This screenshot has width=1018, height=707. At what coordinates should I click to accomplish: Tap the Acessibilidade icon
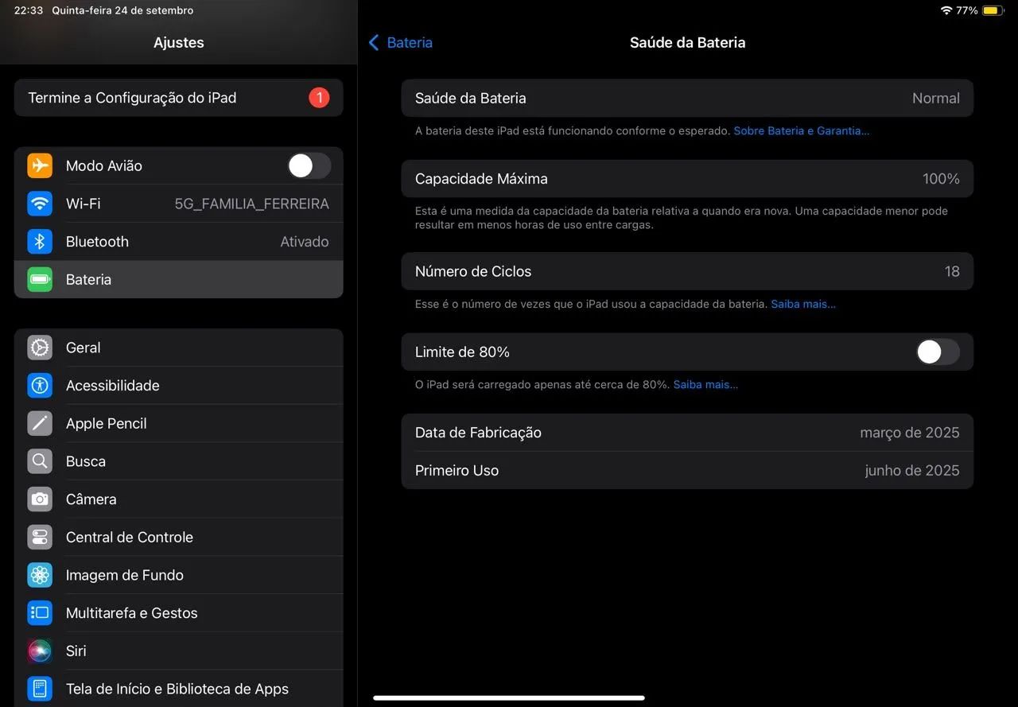tap(40, 386)
